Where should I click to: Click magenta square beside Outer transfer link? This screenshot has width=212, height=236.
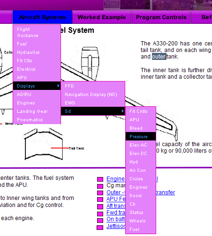pyautogui.click(x=100, y=193)
